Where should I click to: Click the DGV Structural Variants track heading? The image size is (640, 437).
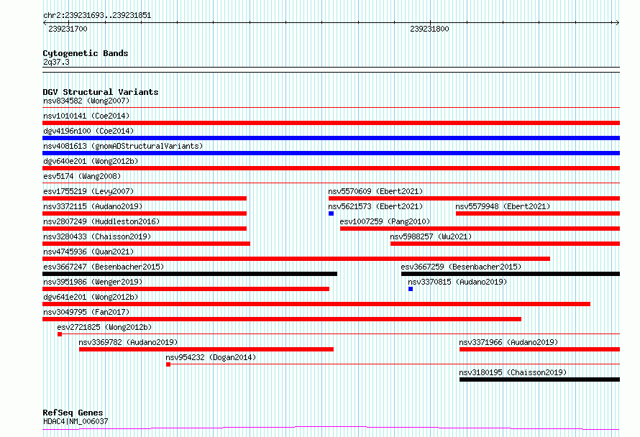(101, 92)
